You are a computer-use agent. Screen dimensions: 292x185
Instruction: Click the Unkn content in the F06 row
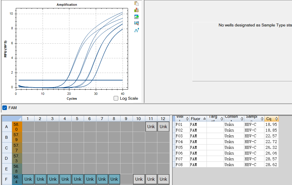point(234,153)
